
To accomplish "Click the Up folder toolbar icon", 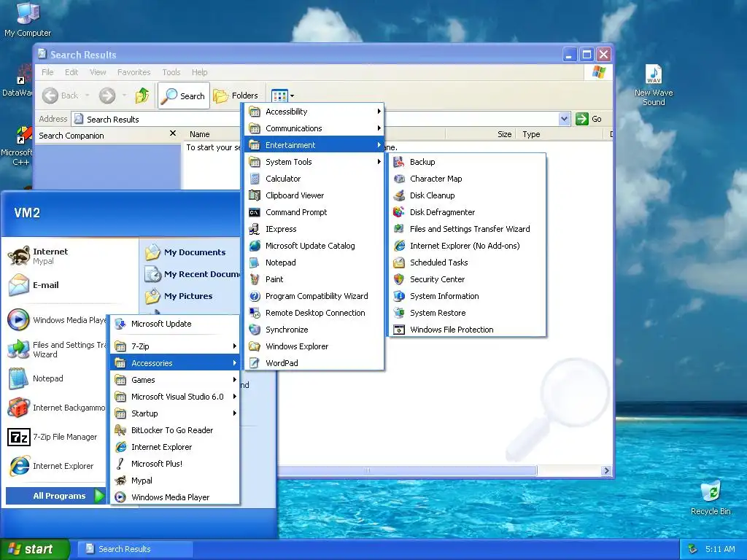I will click(x=142, y=96).
